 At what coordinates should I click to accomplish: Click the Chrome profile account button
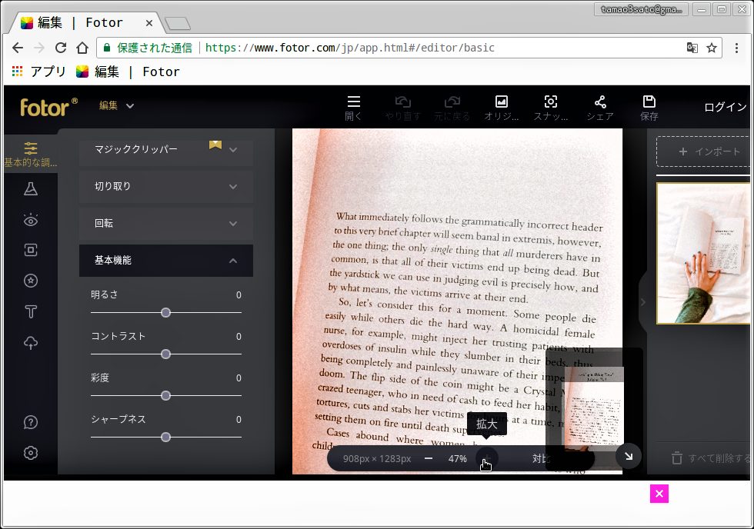click(x=641, y=9)
